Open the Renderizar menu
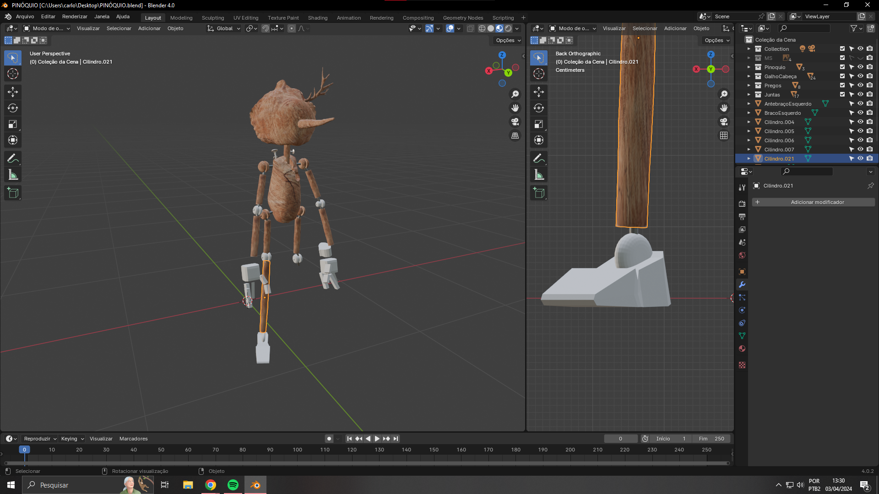 tap(75, 16)
